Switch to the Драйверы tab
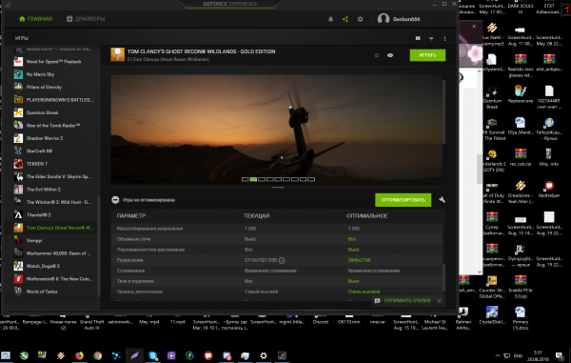Image resolution: width=571 pixels, height=363 pixels. (x=86, y=19)
